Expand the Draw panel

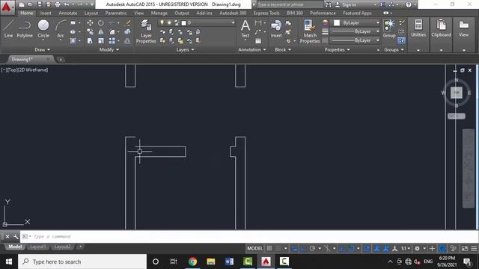point(42,50)
